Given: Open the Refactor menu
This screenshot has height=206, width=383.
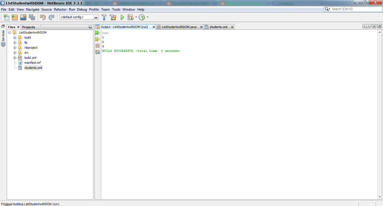Looking at the screenshot, I should point(60,9).
